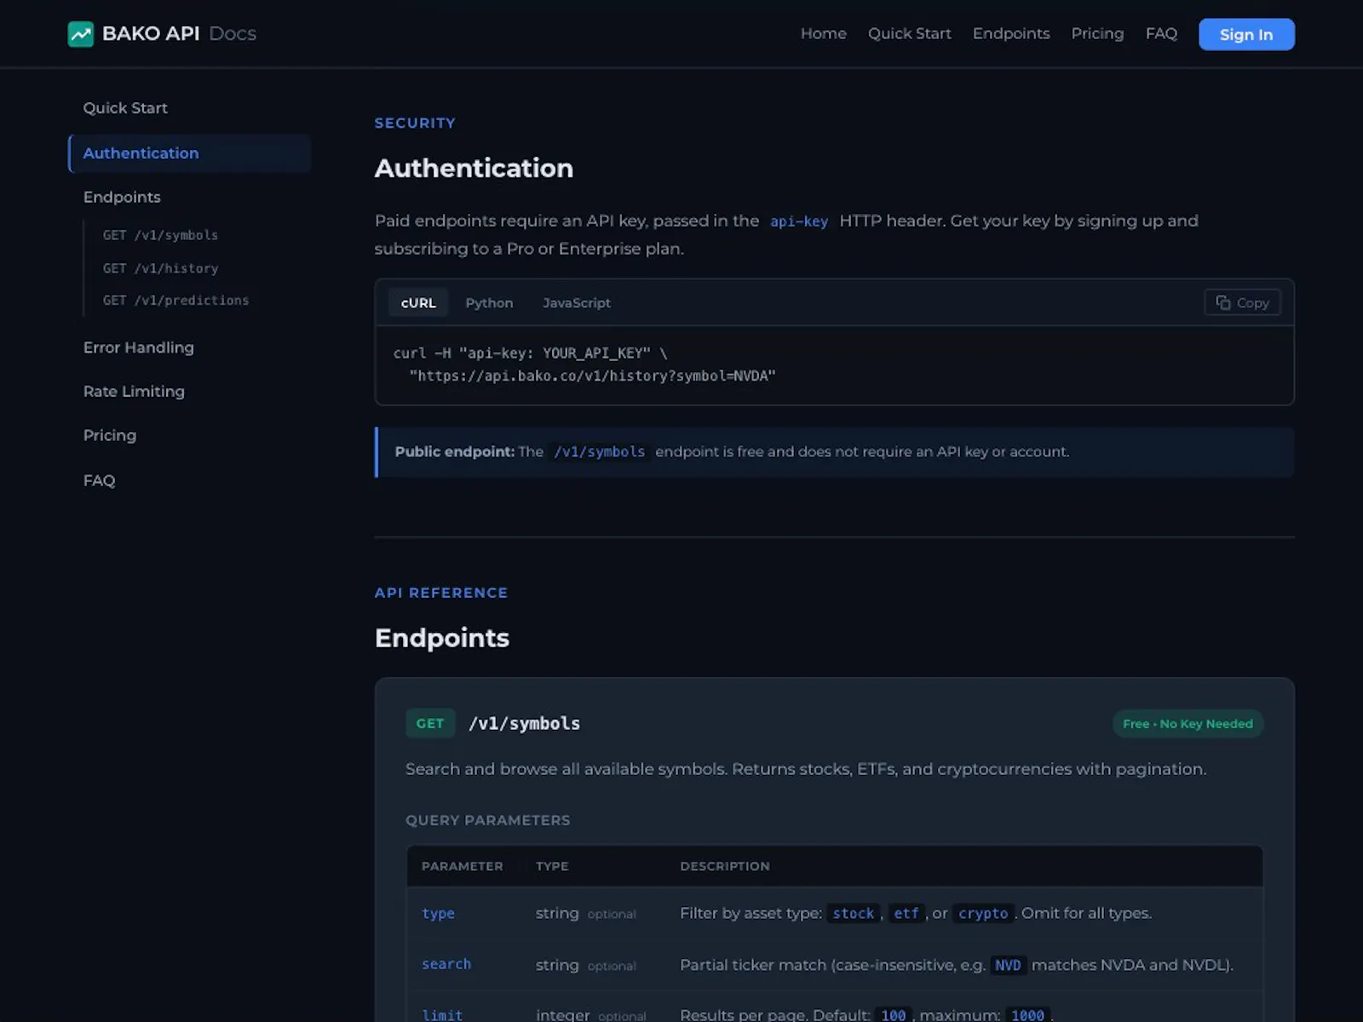This screenshot has width=1363, height=1022.
Task: Open Rate Limiting in the sidebar
Action: 134,392
